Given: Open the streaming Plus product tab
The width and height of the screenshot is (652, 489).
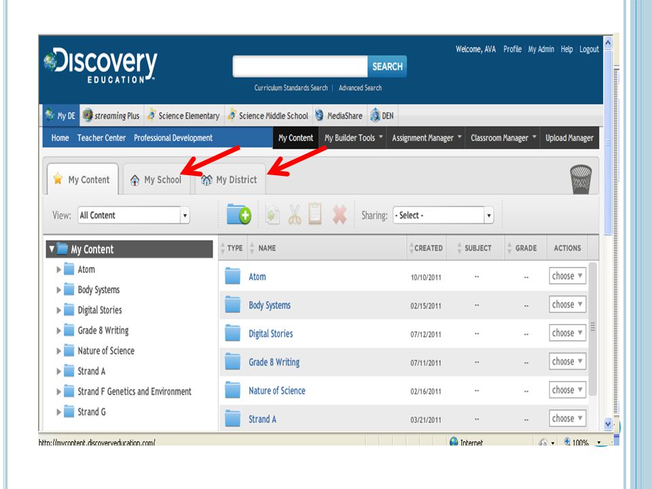Looking at the screenshot, I should tap(111, 115).
